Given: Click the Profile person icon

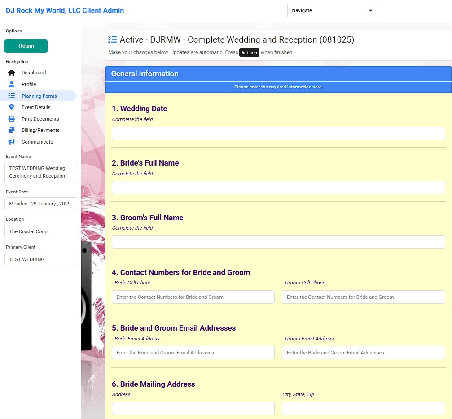Looking at the screenshot, I should click(x=12, y=84).
